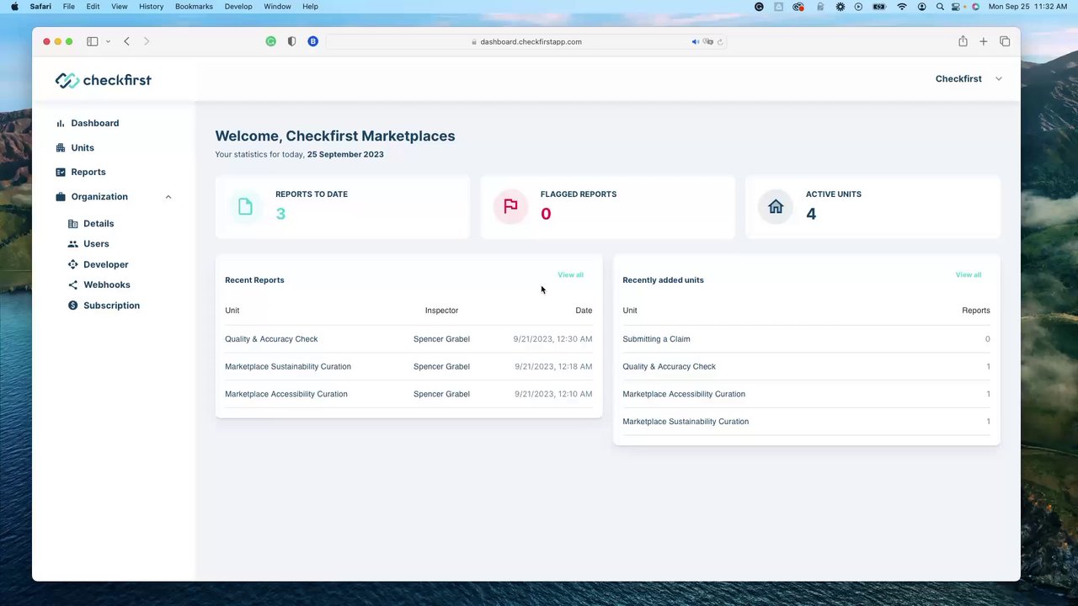1078x606 pixels.
Task: Open Control Center in the menu bar
Action: (x=957, y=7)
